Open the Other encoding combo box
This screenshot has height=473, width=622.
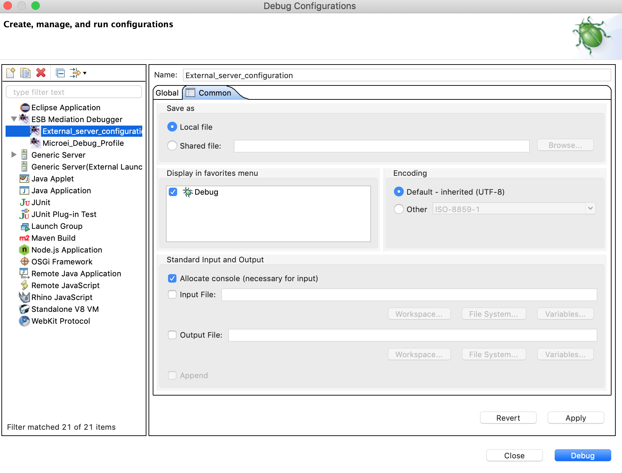pos(514,209)
